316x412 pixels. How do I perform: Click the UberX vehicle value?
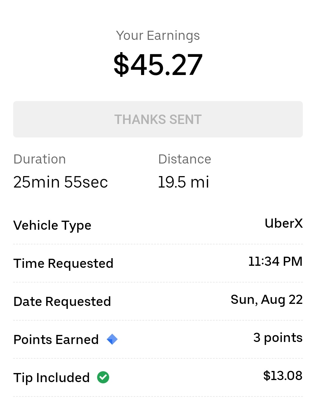click(284, 223)
